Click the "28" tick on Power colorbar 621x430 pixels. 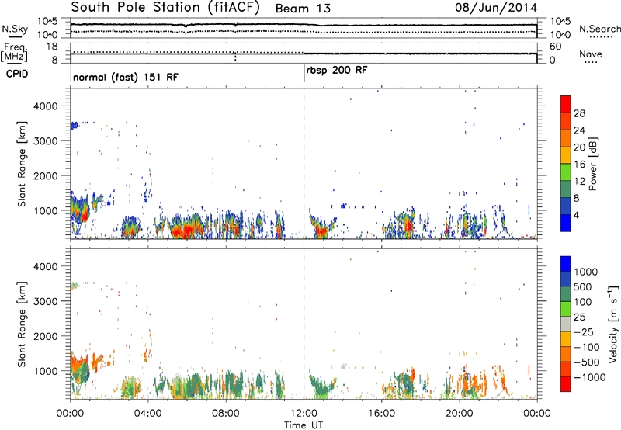pyautogui.click(x=579, y=113)
